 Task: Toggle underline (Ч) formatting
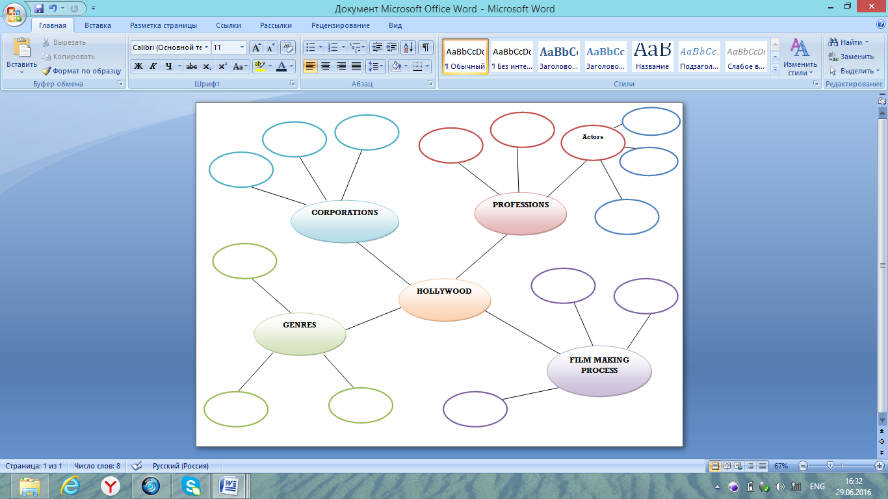point(169,66)
